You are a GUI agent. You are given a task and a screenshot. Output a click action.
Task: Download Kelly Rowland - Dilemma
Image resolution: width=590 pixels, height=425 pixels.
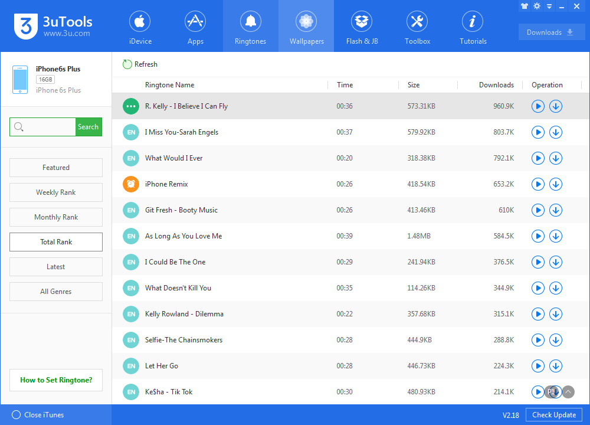556,315
